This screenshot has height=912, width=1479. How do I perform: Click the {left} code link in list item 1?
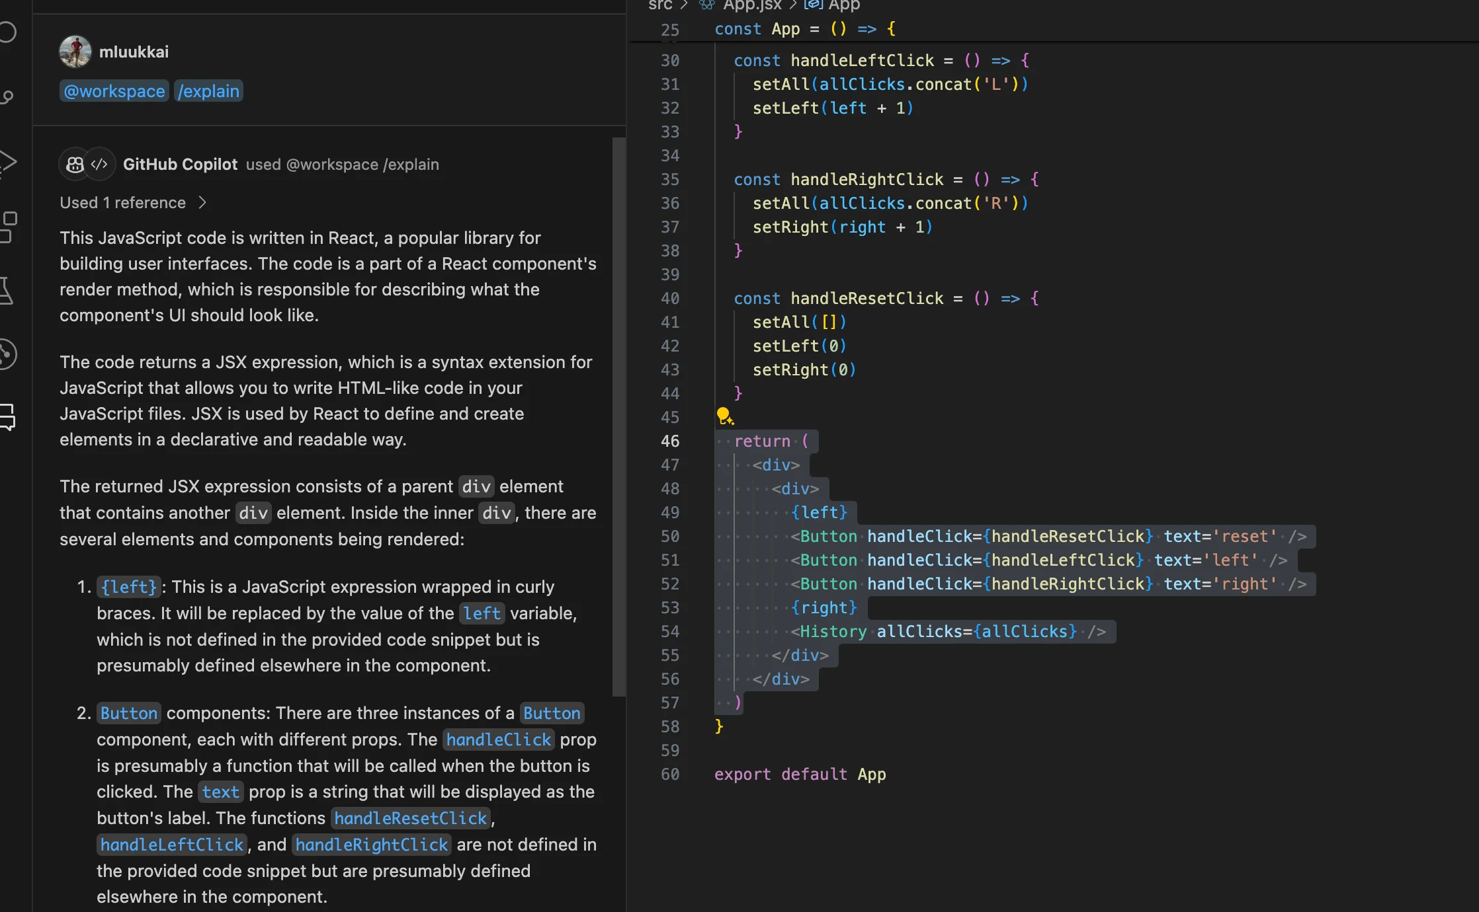(x=129, y=587)
